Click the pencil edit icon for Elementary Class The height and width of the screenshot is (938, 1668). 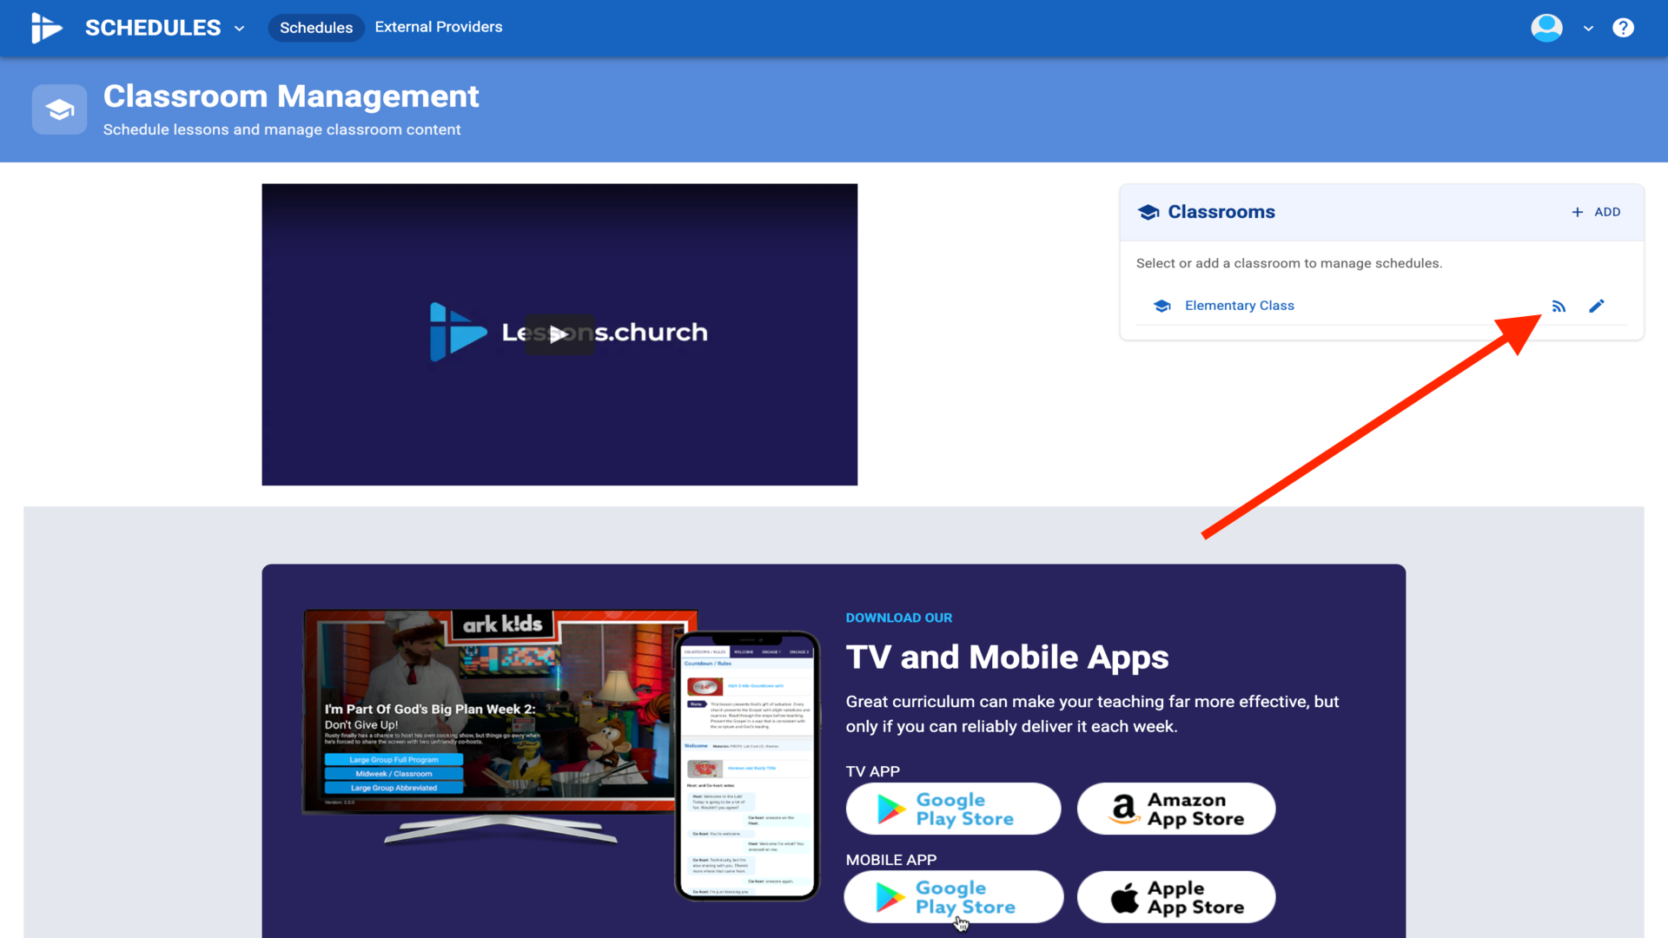[x=1597, y=306]
